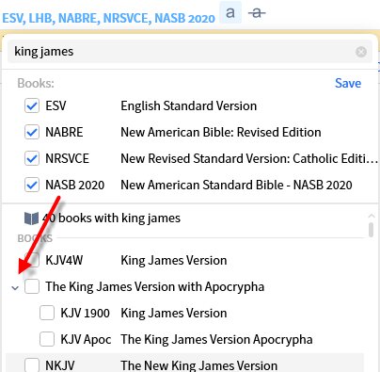Collapse King James Version with Apocrypha group
The height and width of the screenshot is (372, 380).
(15, 287)
